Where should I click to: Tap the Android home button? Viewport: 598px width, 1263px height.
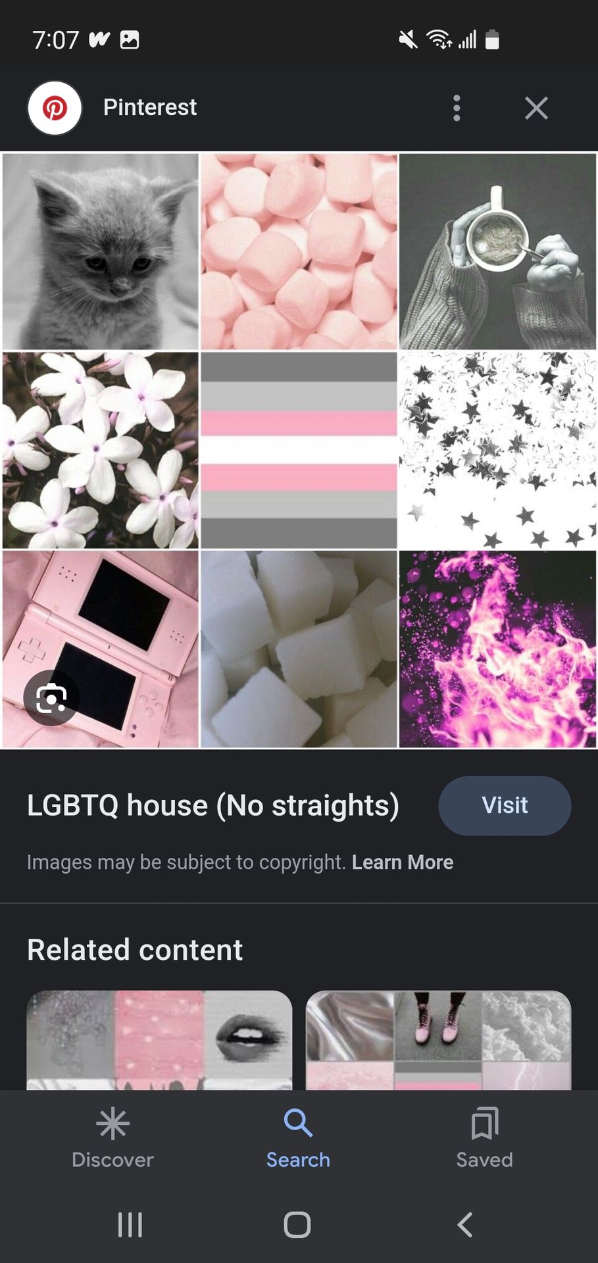pyautogui.click(x=297, y=1225)
